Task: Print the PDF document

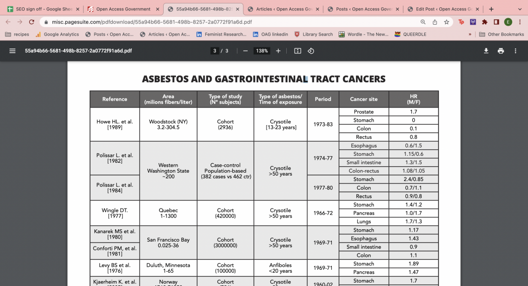Action: [501, 51]
